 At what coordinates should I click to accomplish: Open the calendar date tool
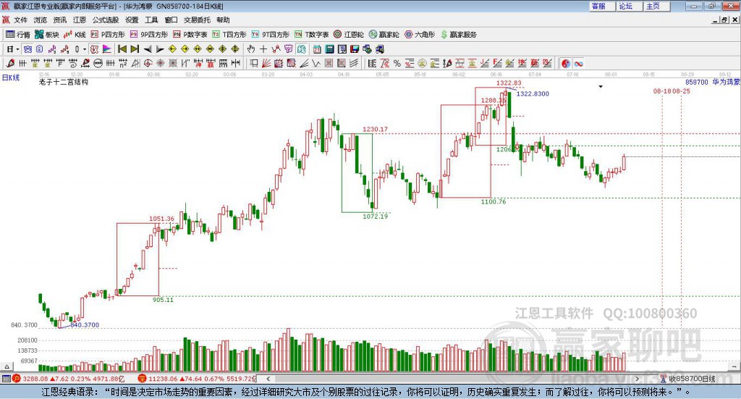coord(317,49)
